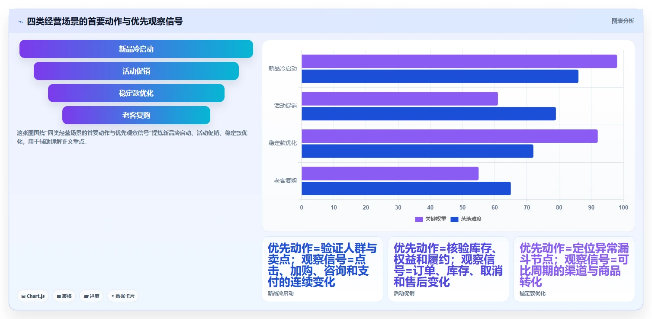Click the 活动促销 caption under second card
This screenshot has height=319, width=652.
coord(404,293)
